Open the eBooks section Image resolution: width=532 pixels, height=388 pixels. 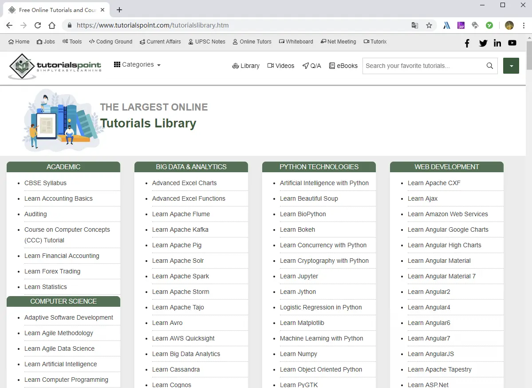343,66
